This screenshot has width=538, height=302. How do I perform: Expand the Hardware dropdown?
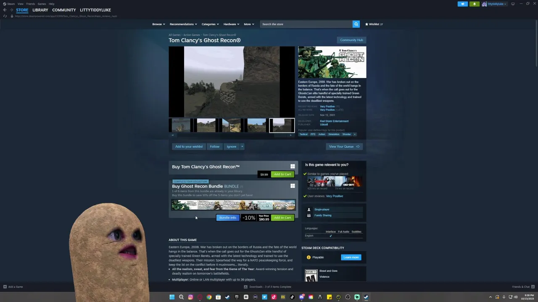point(231,24)
